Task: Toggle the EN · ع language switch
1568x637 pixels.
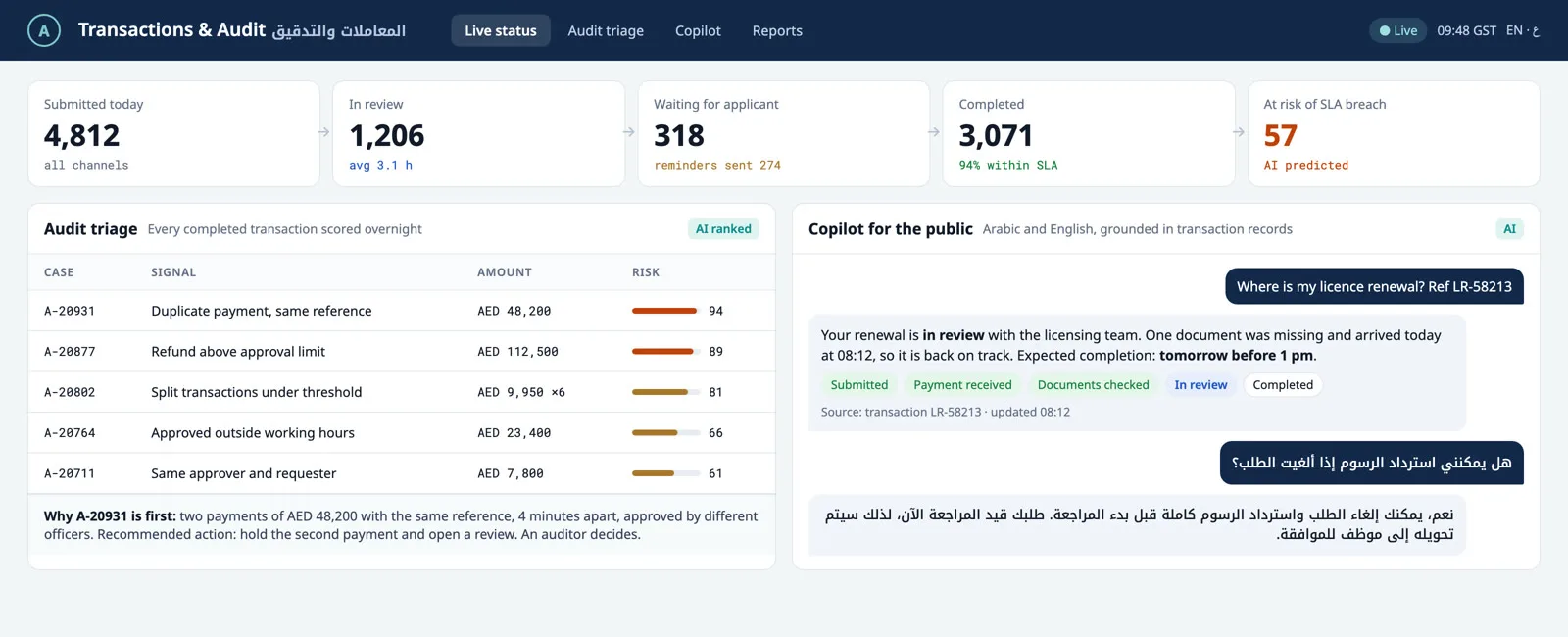Action: [1522, 30]
